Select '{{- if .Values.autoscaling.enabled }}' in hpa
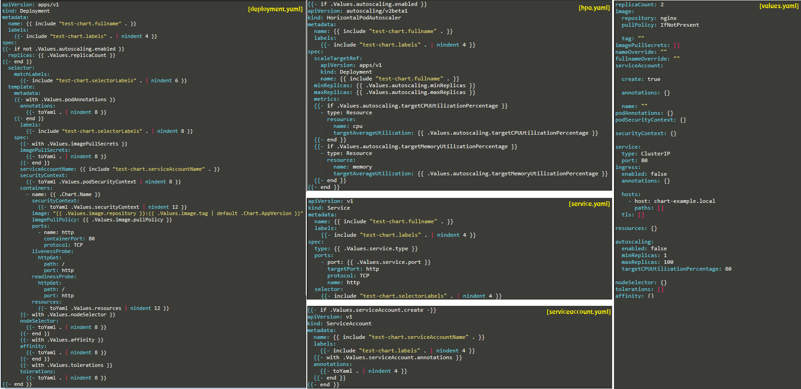The width and height of the screenshot is (801, 389). click(x=367, y=4)
